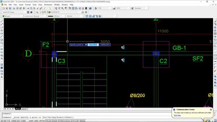Close the Communication Center balloon
This screenshot has height=122, width=217.
(x=211, y=110)
